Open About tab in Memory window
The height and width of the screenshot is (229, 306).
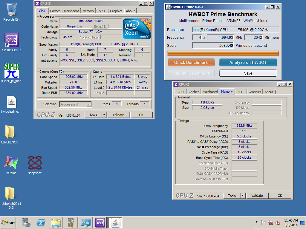[x=269, y=92]
